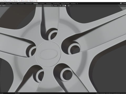Open proportional editing falloff curve menu
Screen dimensions: 126x94
tap(71, 6)
